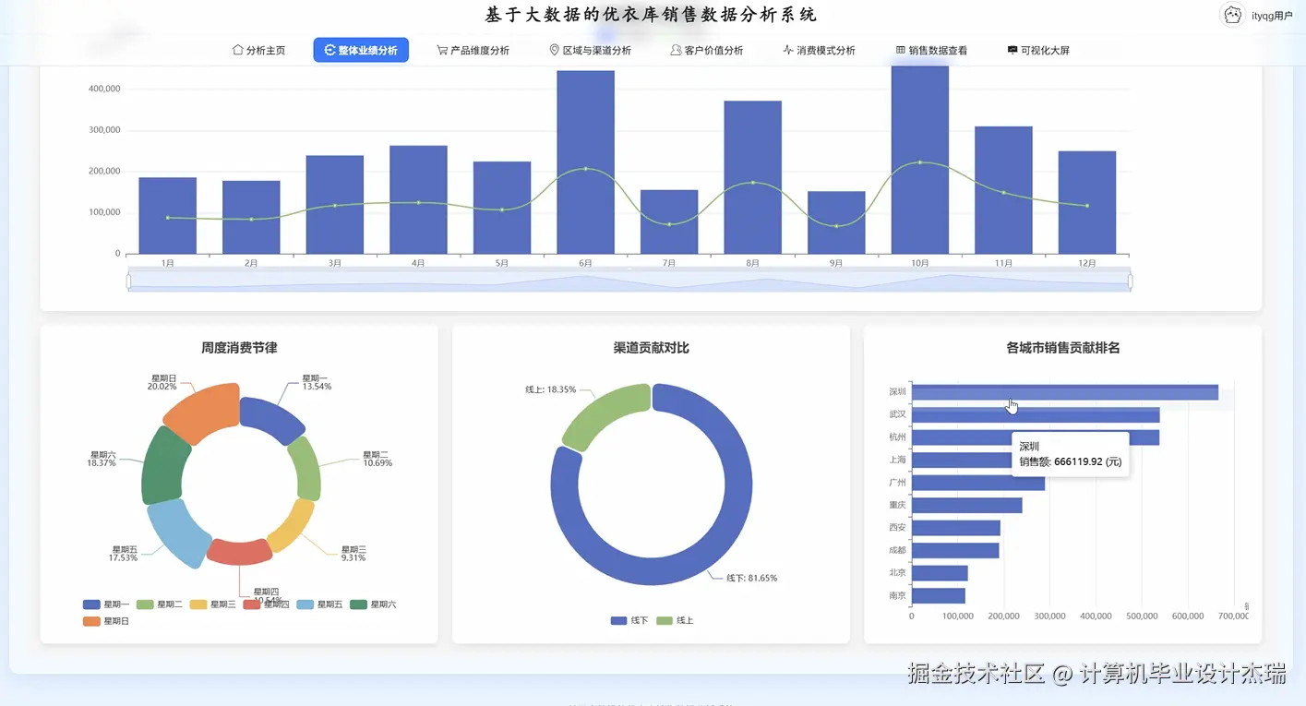The image size is (1306, 706).
Task: Open the 消费模式分析 tab
Action: coord(819,50)
